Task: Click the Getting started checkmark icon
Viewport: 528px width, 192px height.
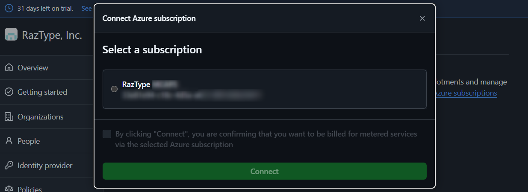Action: pos(9,92)
